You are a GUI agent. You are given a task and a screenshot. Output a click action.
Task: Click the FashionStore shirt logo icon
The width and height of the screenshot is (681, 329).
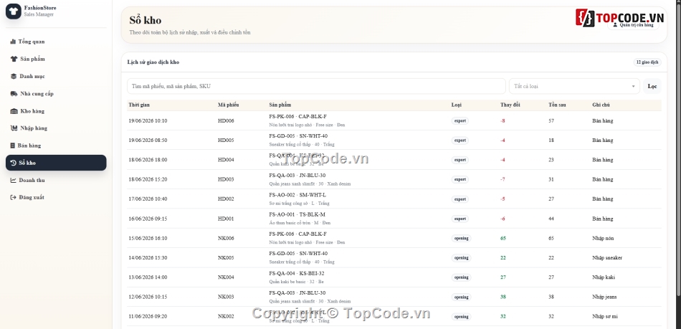(13, 11)
